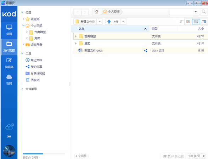This screenshot has height=159, width=208.
Task: Click the share icon on 新建文件.docx
Action: coord(146,51)
